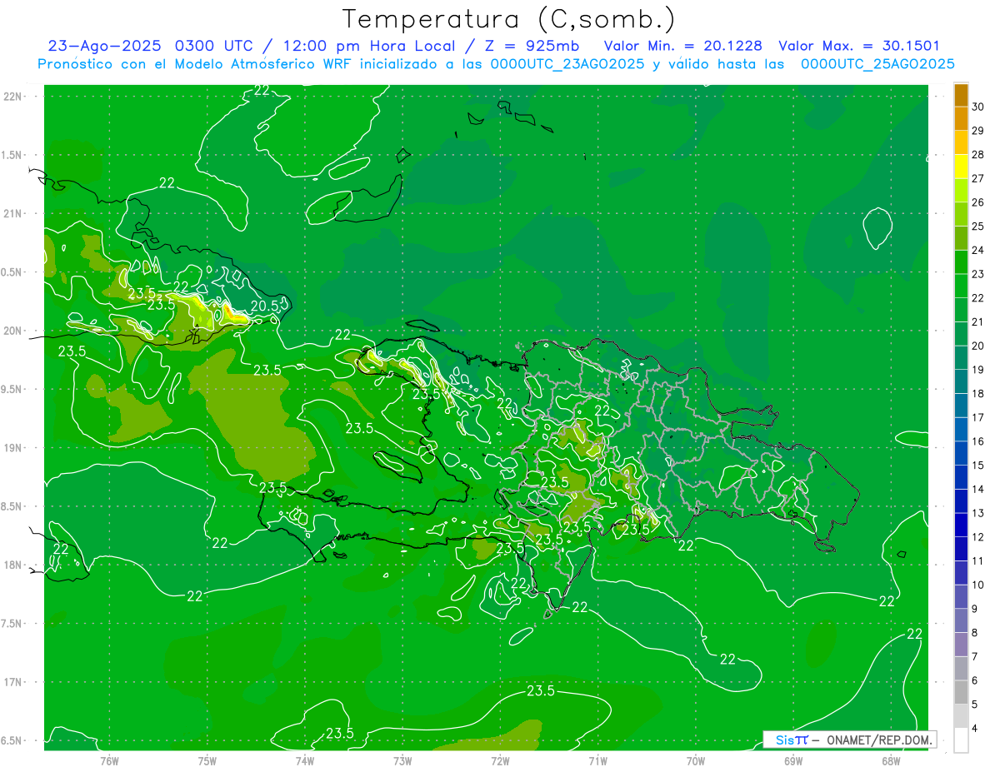The height and width of the screenshot is (772, 1000).
Task: Click the title "Temperatura (C,somb.)"
Action: click(509, 19)
